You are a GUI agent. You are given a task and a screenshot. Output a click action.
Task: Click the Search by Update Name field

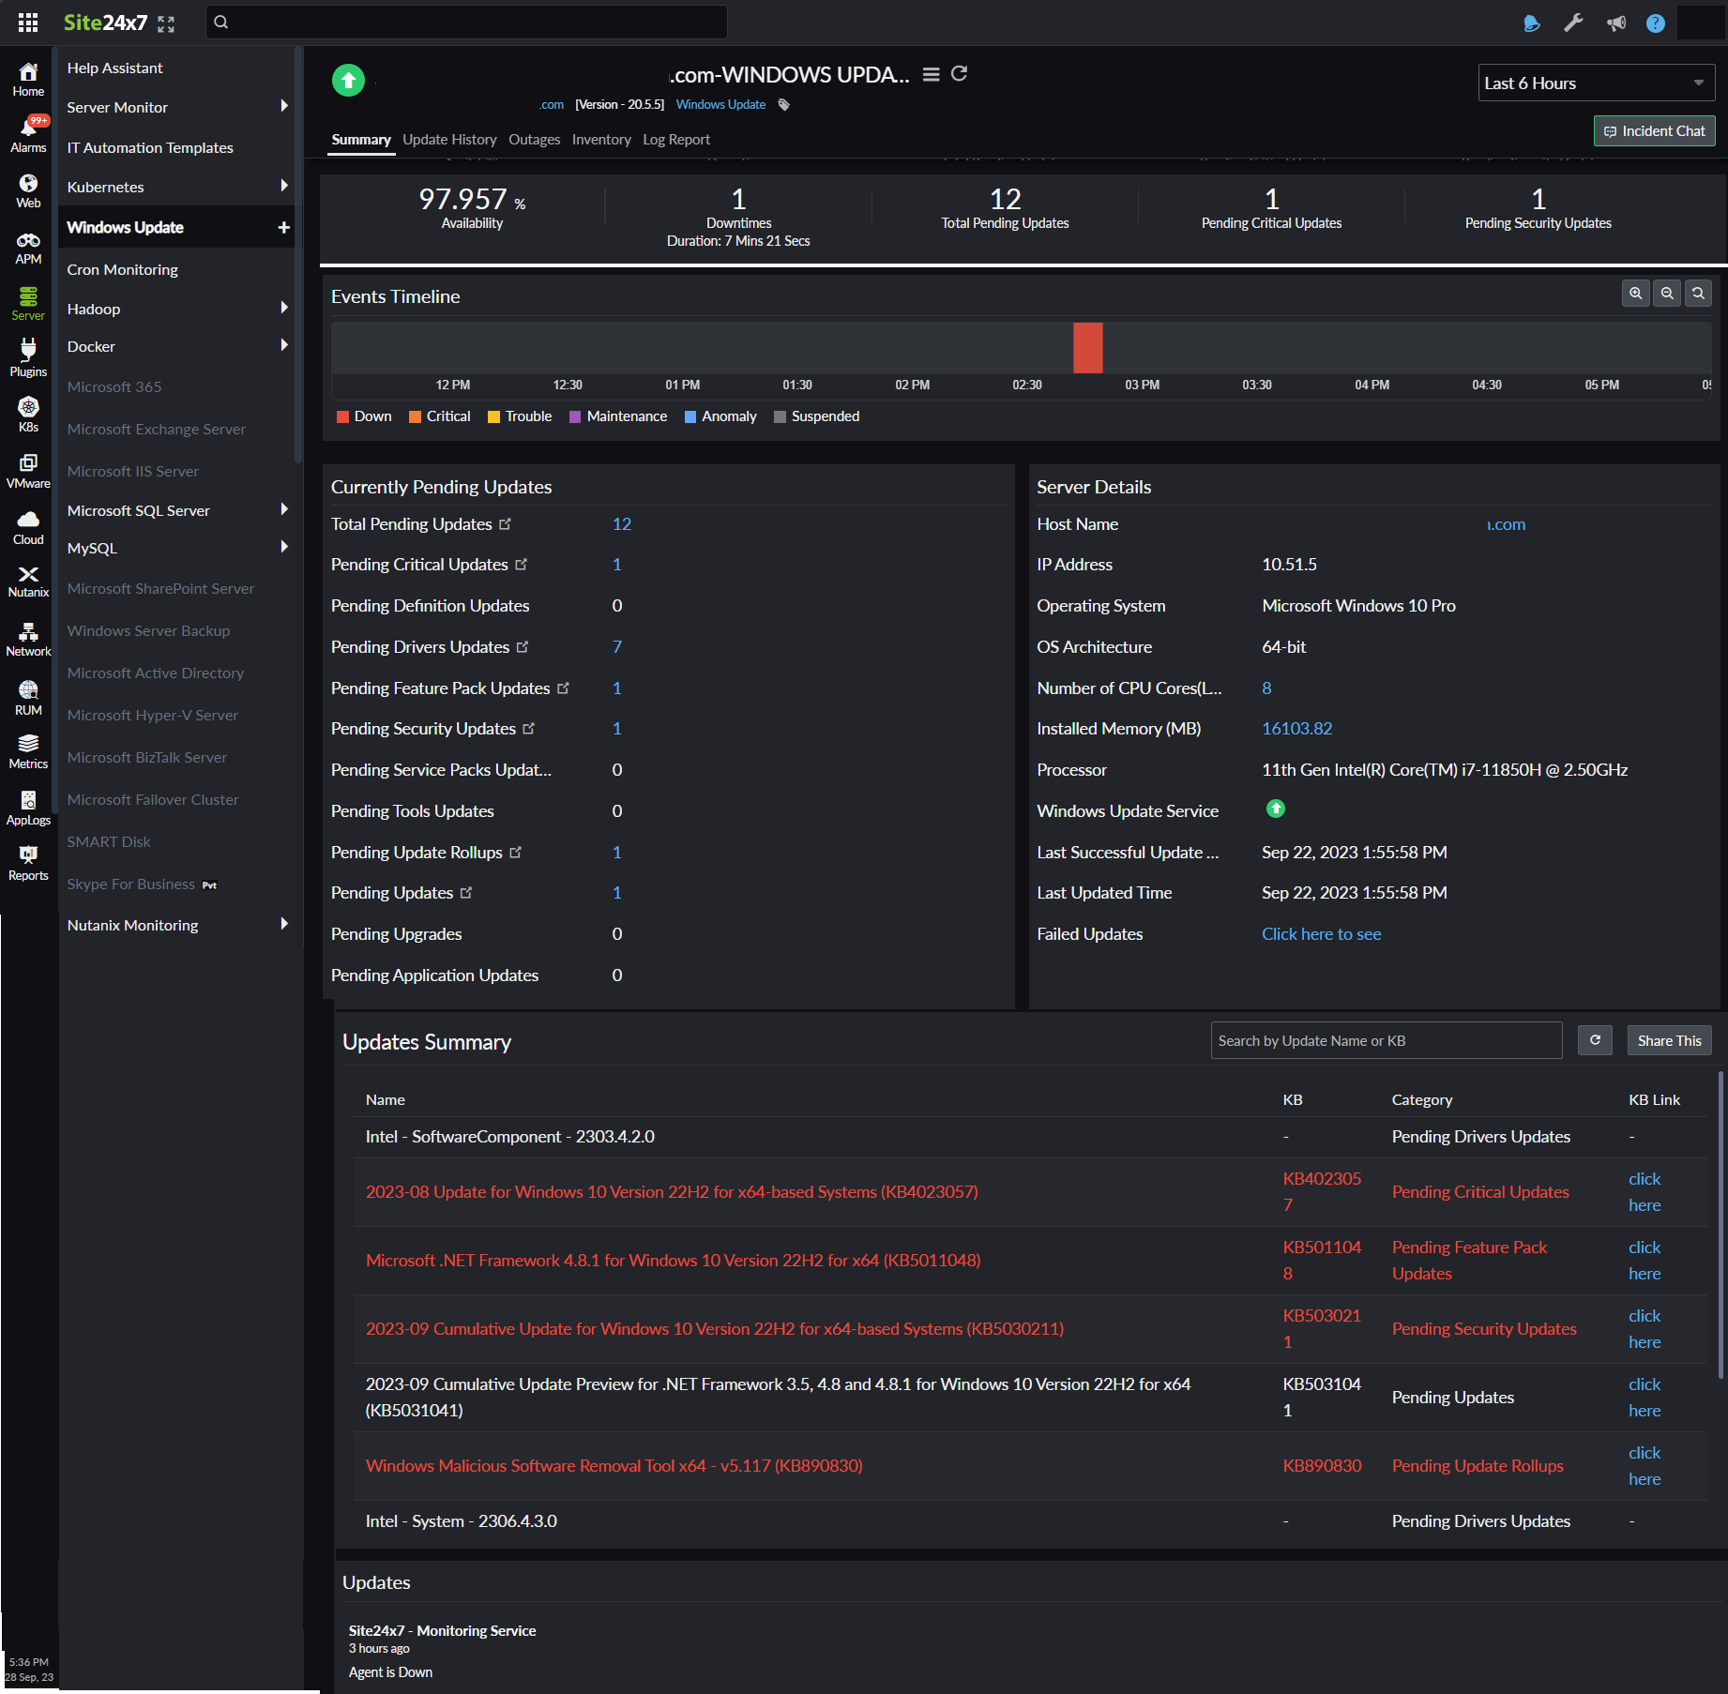[x=1386, y=1040]
